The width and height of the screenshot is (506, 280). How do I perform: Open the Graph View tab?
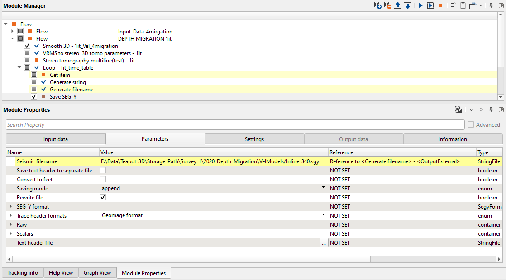97,273
